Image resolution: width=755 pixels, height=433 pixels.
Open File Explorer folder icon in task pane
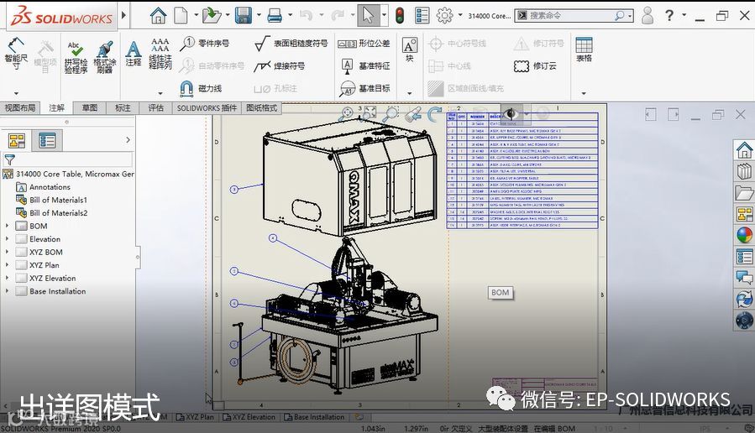pyautogui.click(x=744, y=192)
